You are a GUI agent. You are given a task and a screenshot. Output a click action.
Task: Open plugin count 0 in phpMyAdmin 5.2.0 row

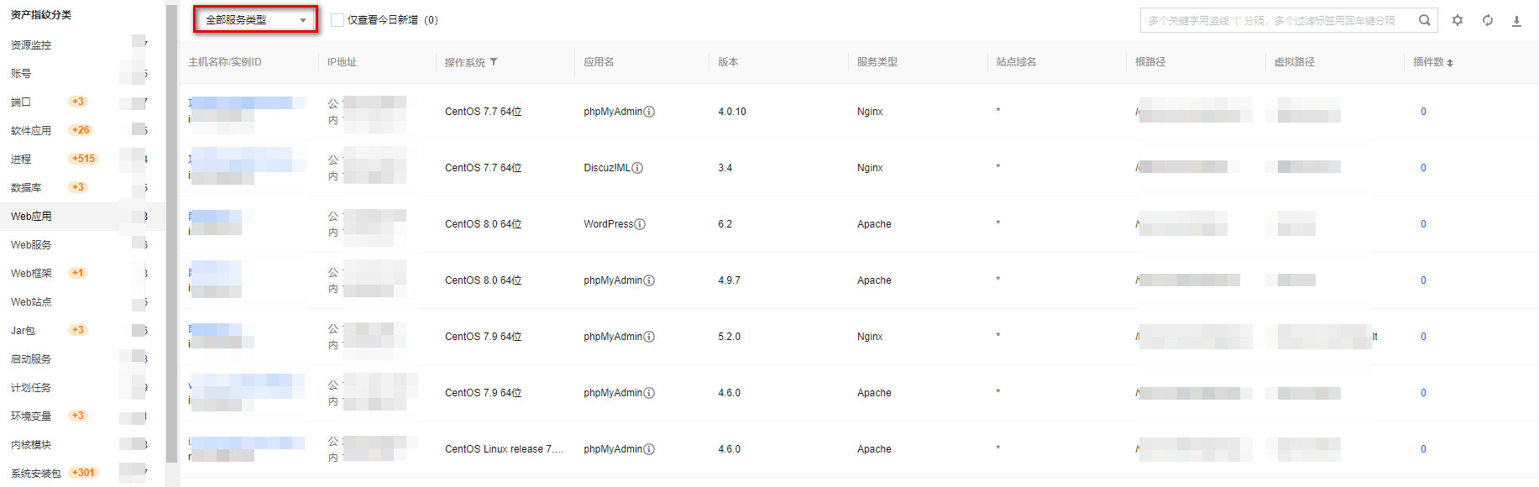1423,337
